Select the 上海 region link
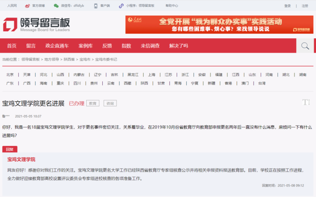This screenshot has width=316, height=197. click(152, 75)
